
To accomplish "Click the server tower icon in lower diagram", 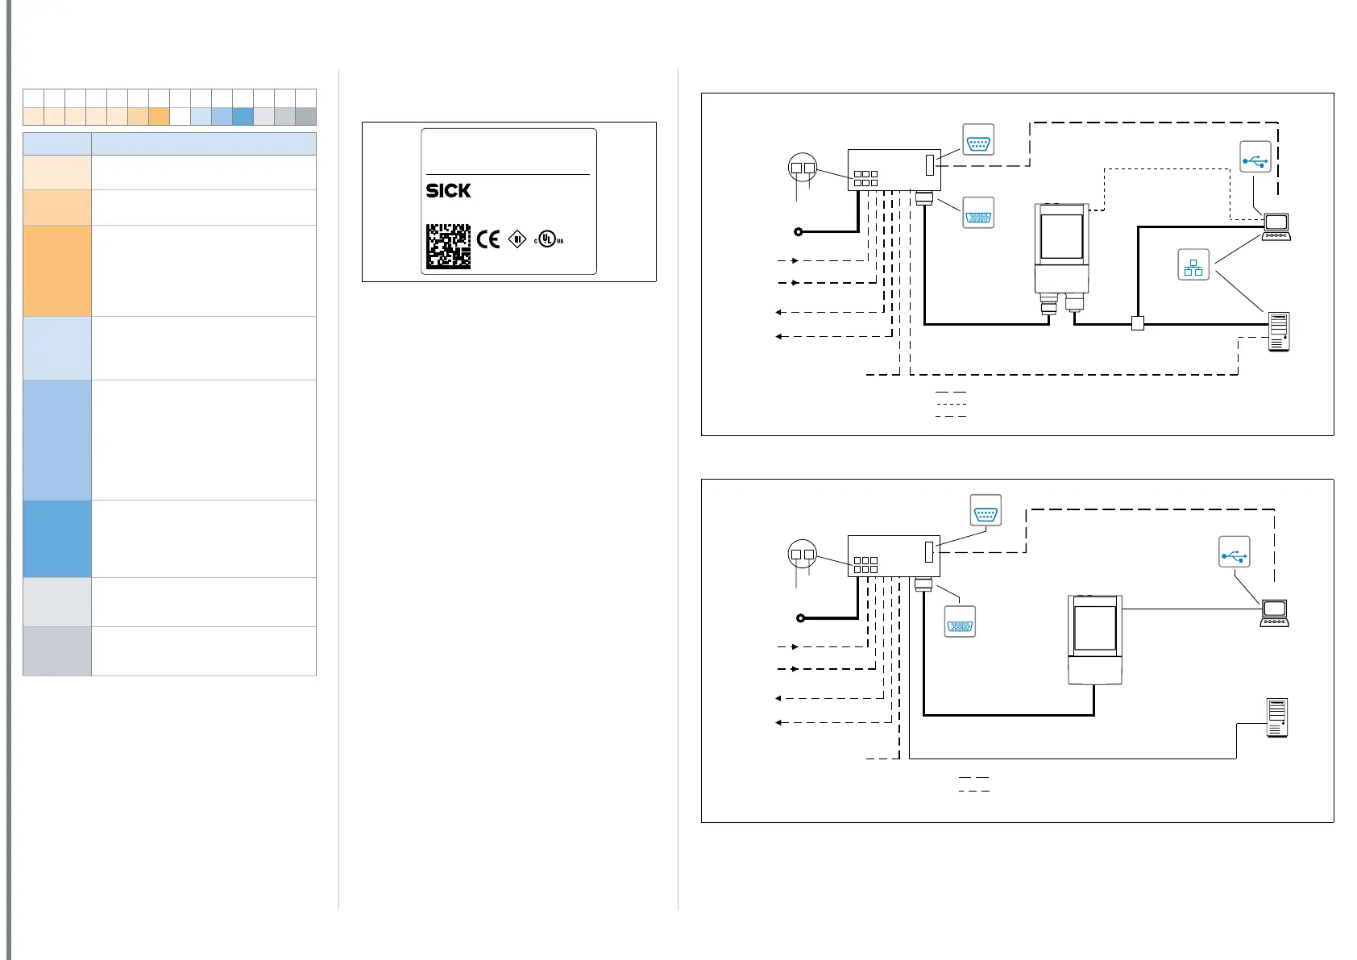I will (x=1277, y=717).
